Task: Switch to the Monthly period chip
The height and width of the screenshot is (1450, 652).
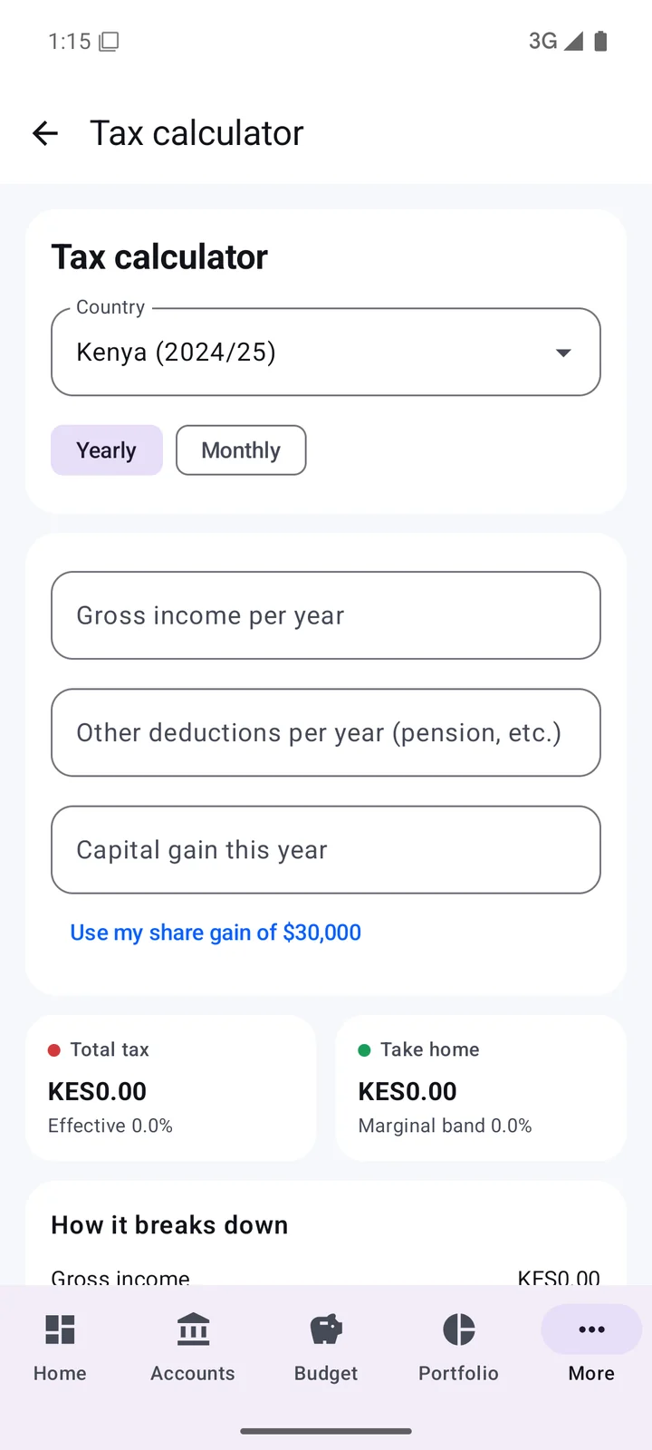Action: (x=241, y=450)
